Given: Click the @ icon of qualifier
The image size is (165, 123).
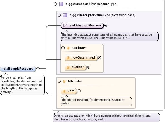Looking at the screenshot, I should [68, 67].
